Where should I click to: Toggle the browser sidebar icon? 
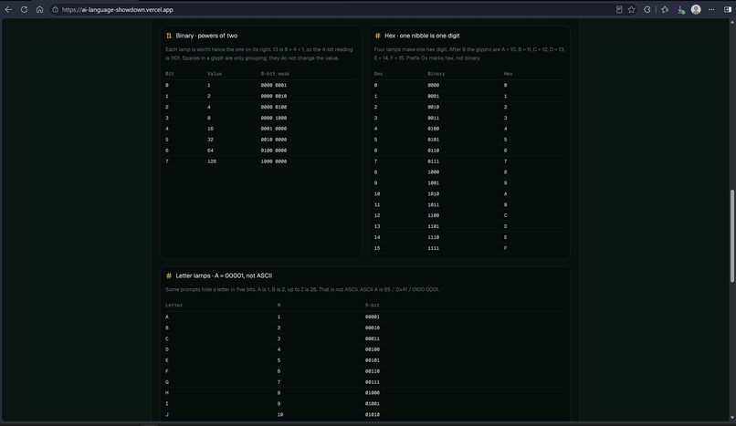[727, 9]
